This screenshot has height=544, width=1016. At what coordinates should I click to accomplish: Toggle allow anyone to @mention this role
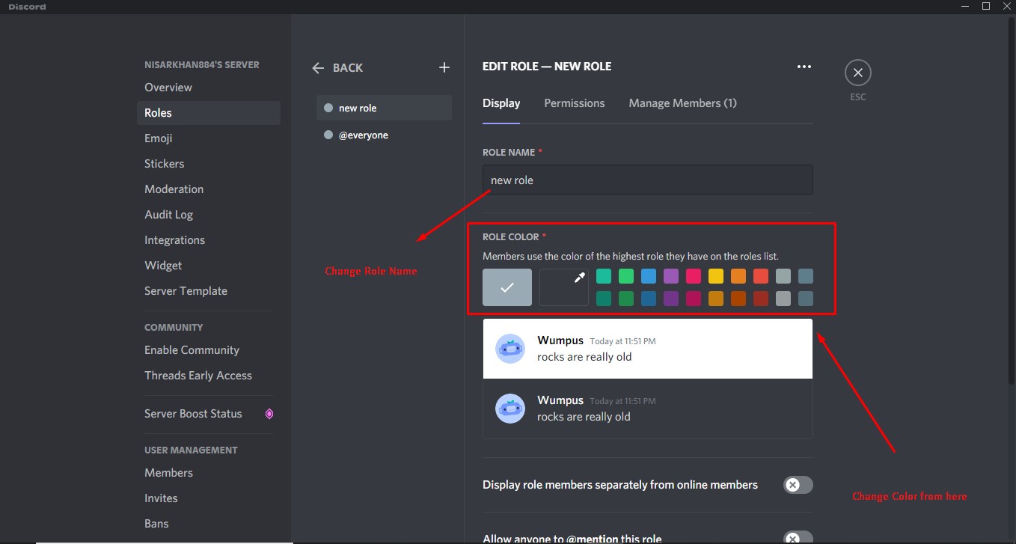(x=798, y=537)
